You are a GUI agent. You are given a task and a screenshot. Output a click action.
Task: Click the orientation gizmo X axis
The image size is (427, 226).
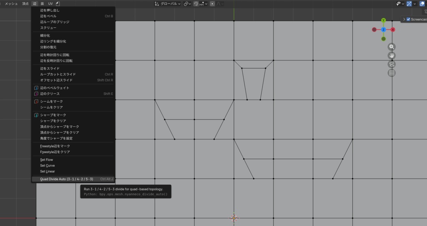[x=393, y=30]
